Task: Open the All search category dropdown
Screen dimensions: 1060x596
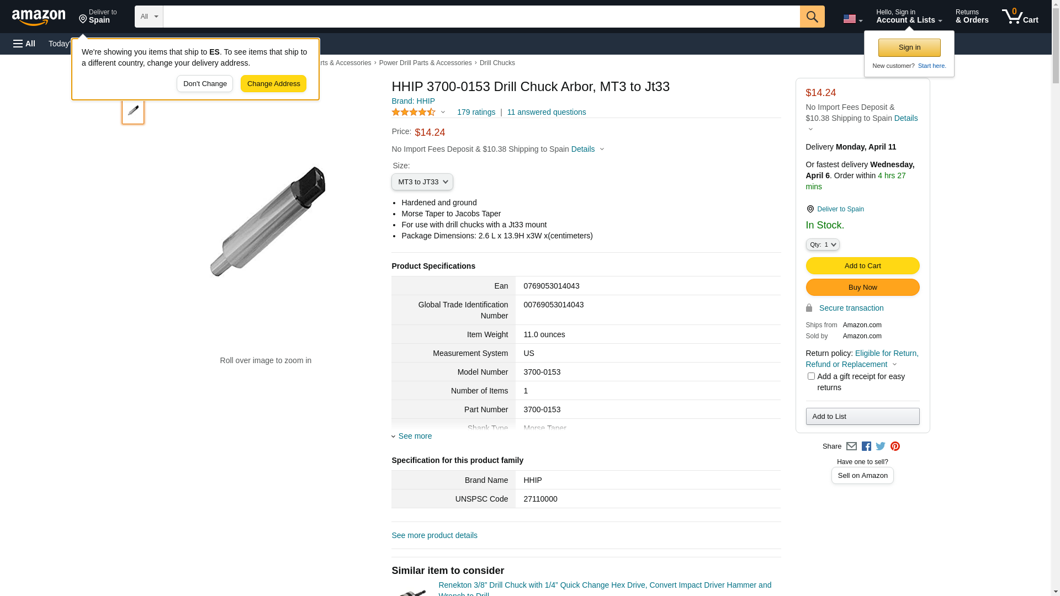Action: click(x=149, y=17)
